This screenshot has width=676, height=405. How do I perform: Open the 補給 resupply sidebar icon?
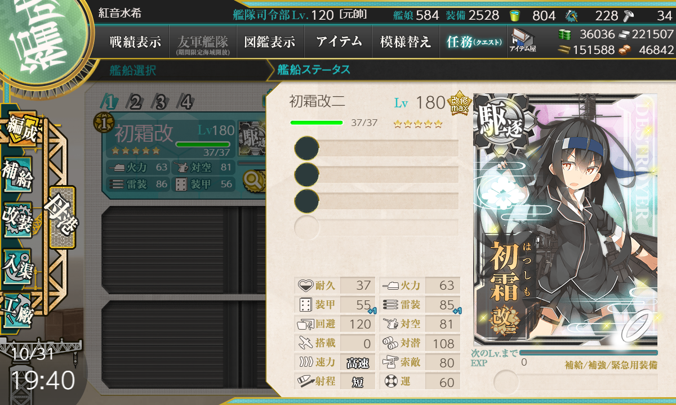[18, 174]
